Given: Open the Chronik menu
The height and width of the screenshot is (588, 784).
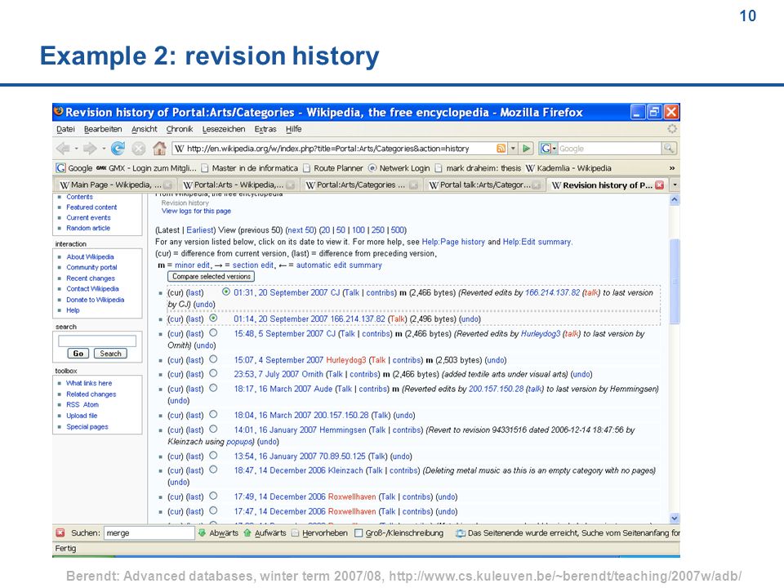Looking at the screenshot, I should click(180, 129).
